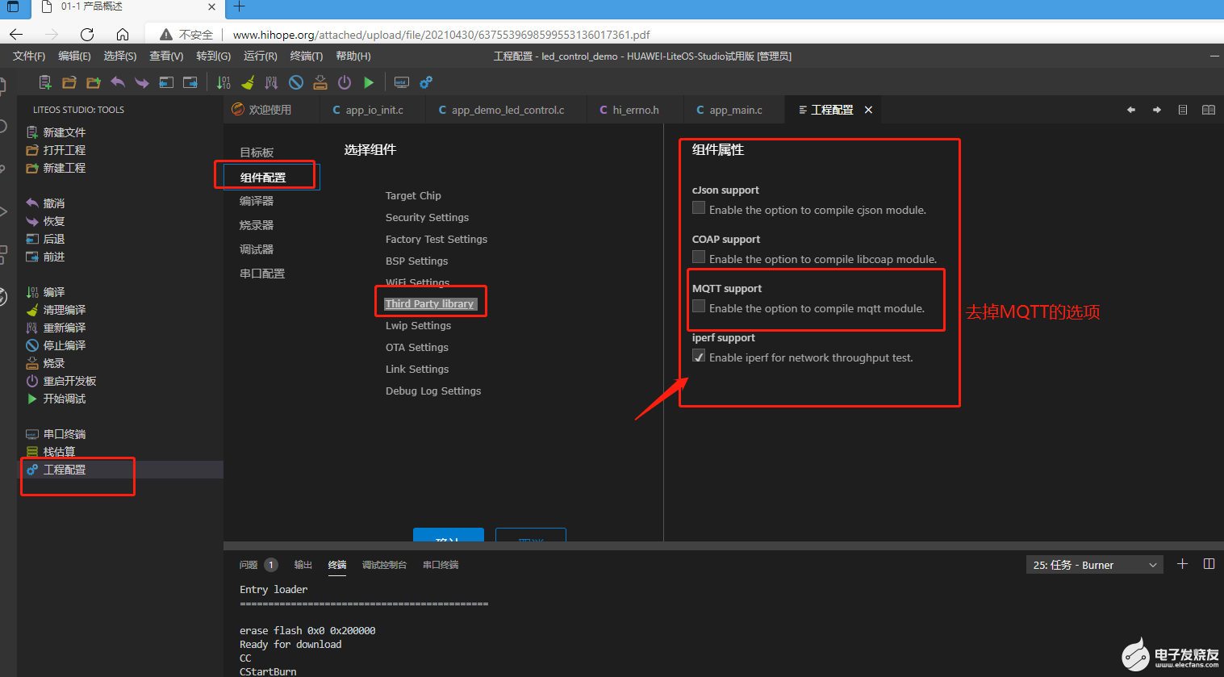Open the 运行(R) menu
This screenshot has height=677, width=1224.
pos(261,56)
